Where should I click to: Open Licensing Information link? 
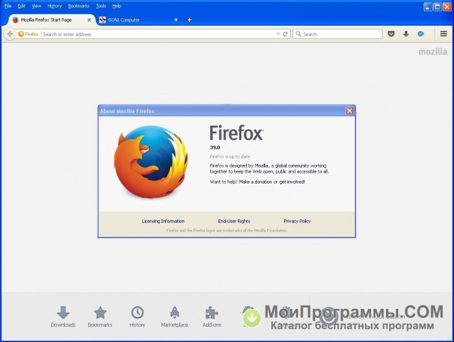point(163,221)
